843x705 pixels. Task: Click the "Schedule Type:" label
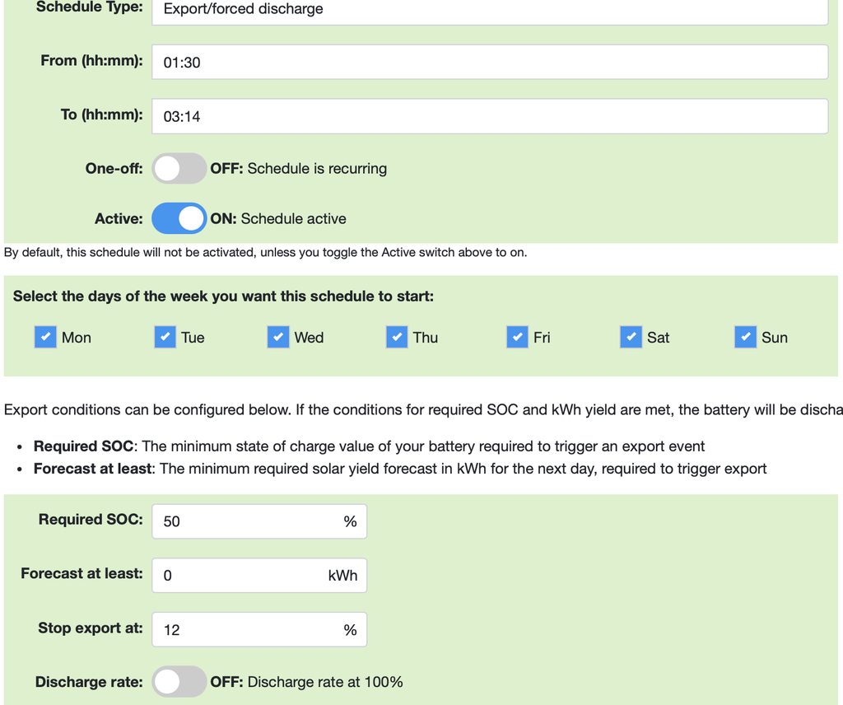90,7
